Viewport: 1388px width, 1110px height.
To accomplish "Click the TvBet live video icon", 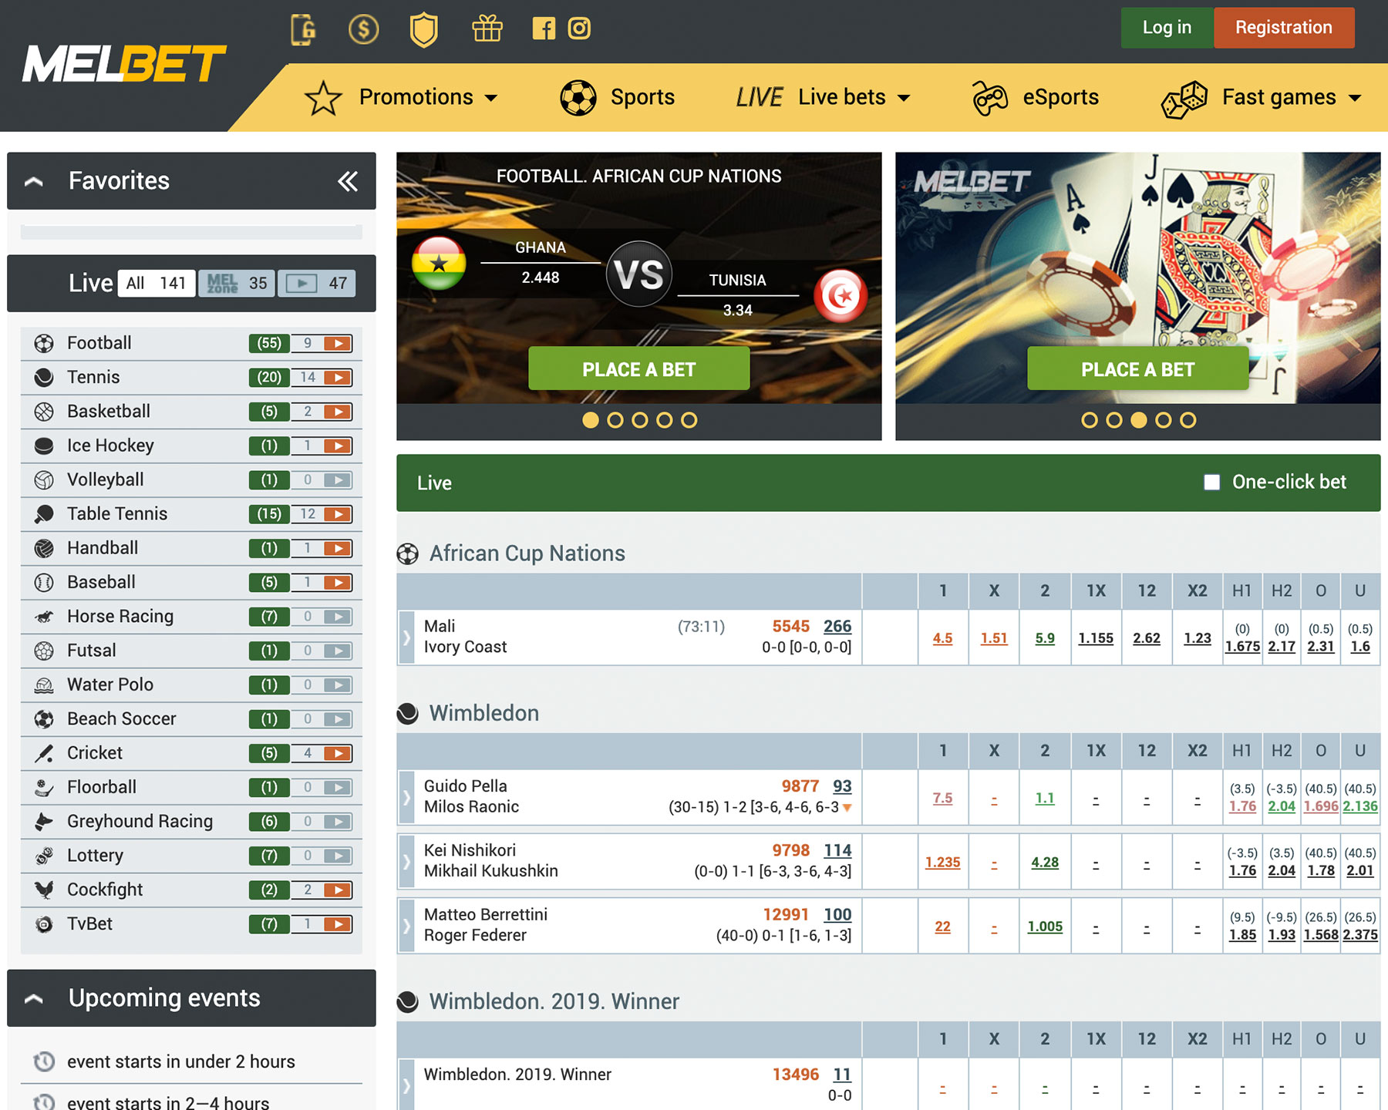I will tap(338, 924).
